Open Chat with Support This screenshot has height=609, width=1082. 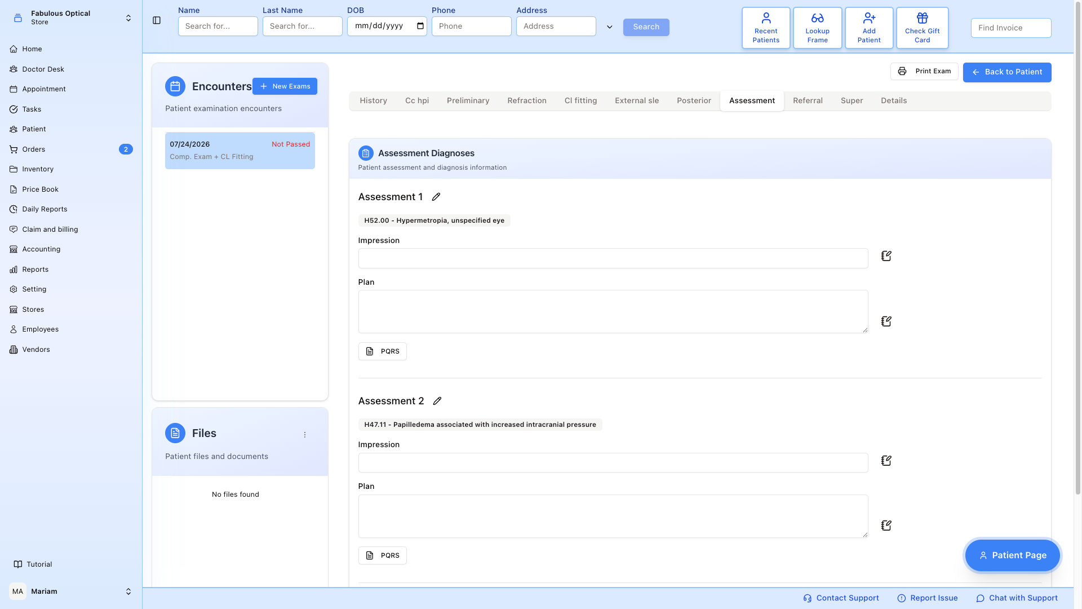[x=1017, y=598]
